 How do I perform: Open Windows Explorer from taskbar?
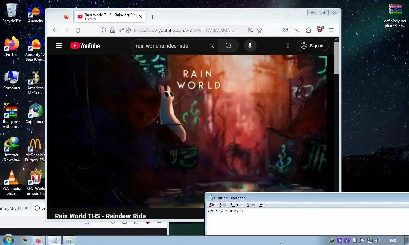tap(69, 241)
